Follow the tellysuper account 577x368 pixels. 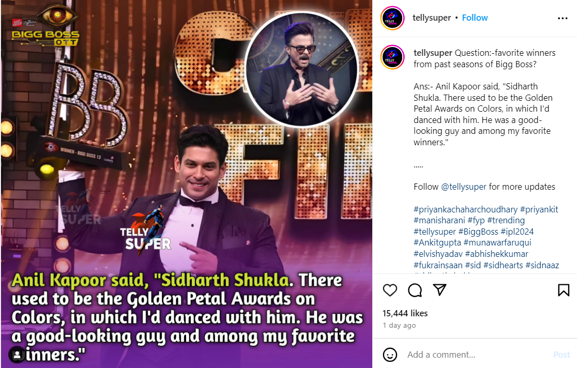point(475,18)
